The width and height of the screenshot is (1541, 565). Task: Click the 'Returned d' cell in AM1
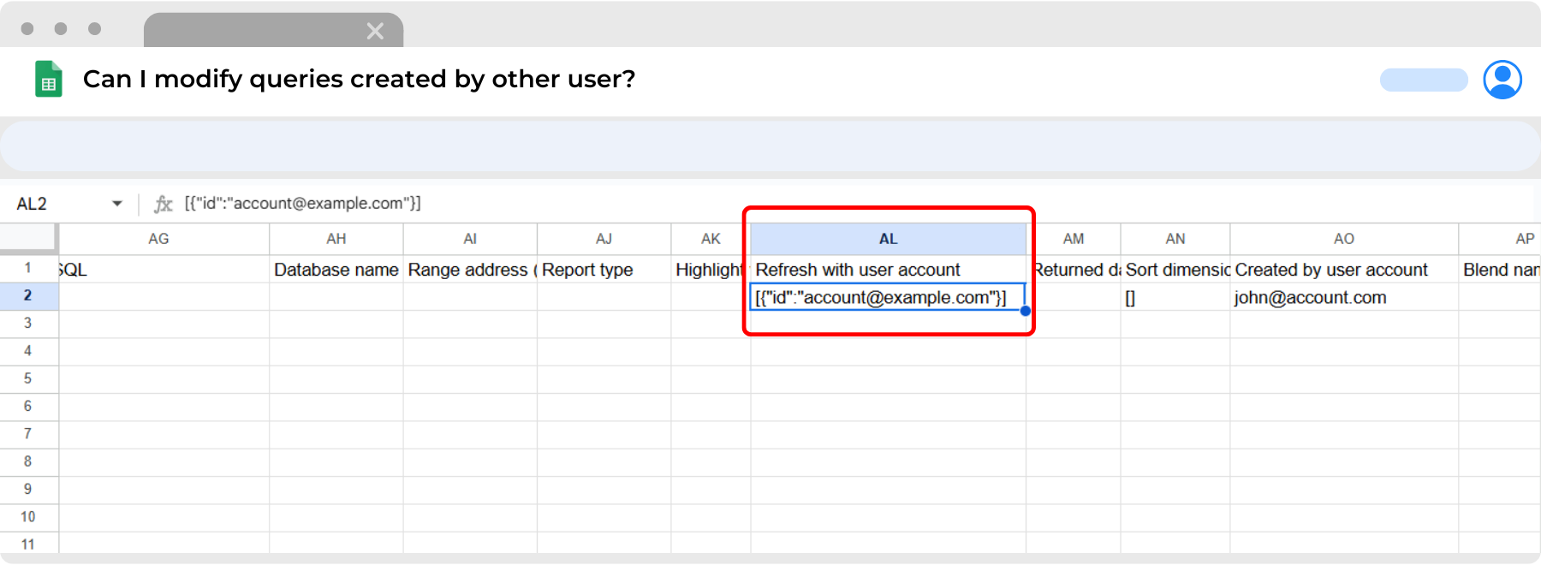(x=1074, y=270)
